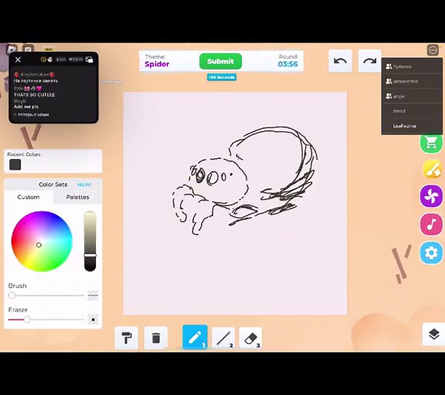Submit the spider drawing
Image resolution: width=445 pixels, height=395 pixels.
[220, 61]
